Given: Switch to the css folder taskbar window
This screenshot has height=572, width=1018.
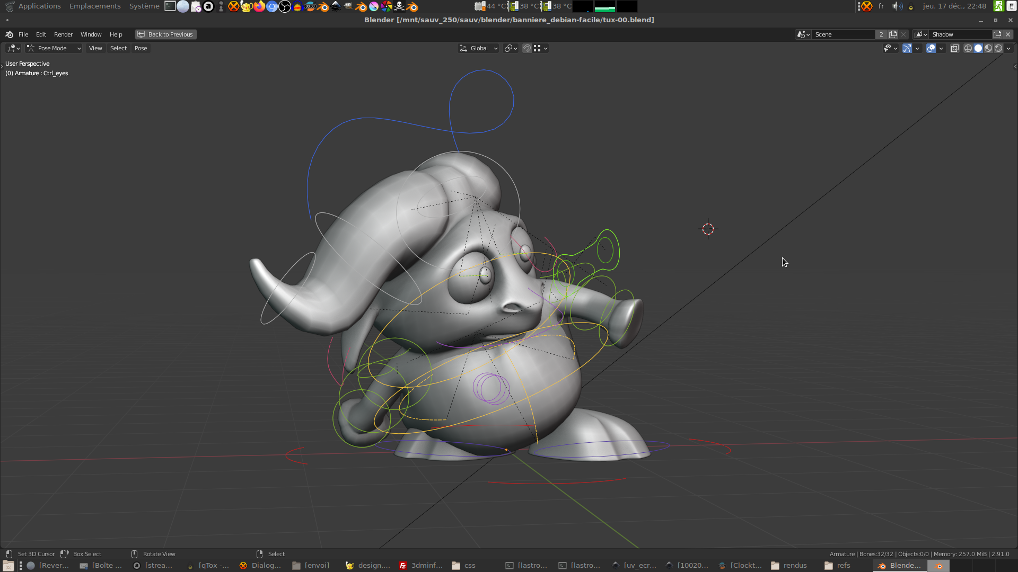Looking at the screenshot, I should coord(464,566).
